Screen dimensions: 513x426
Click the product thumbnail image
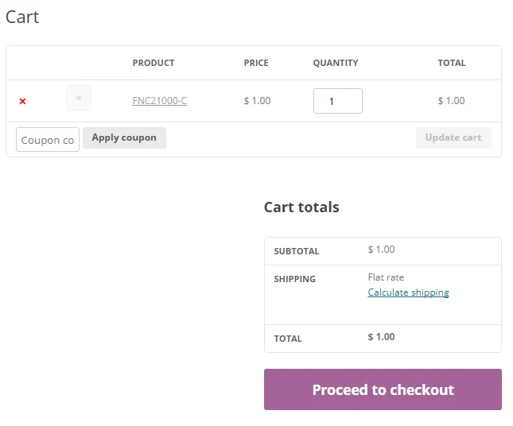pyautogui.click(x=79, y=98)
